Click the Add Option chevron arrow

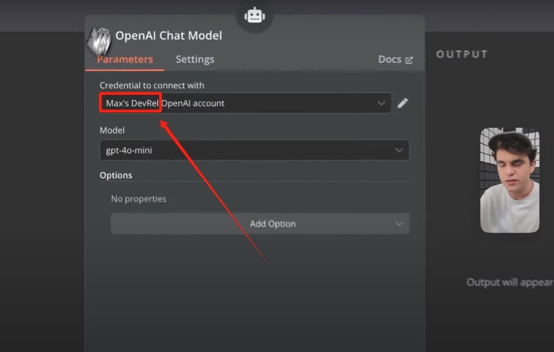399,224
